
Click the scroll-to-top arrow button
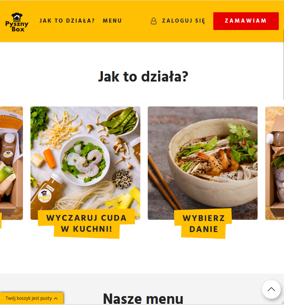coord(271,289)
